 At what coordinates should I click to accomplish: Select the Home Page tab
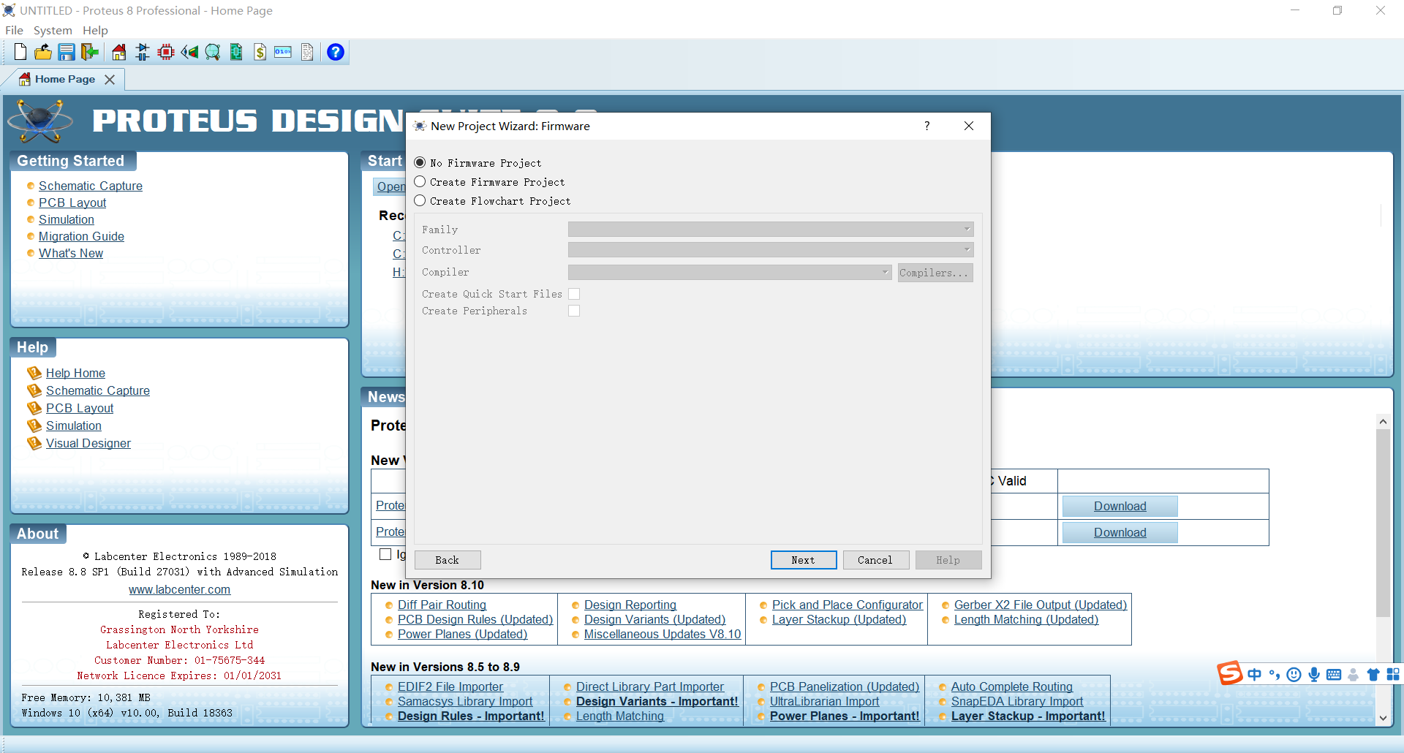coord(64,79)
